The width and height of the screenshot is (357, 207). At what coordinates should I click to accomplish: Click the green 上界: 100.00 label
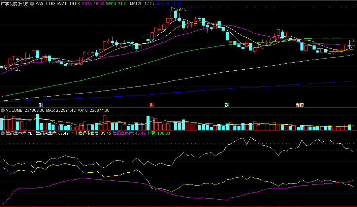(x=159, y=133)
